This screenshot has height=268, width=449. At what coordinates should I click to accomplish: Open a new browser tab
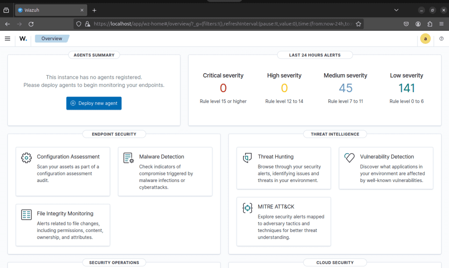click(94, 11)
